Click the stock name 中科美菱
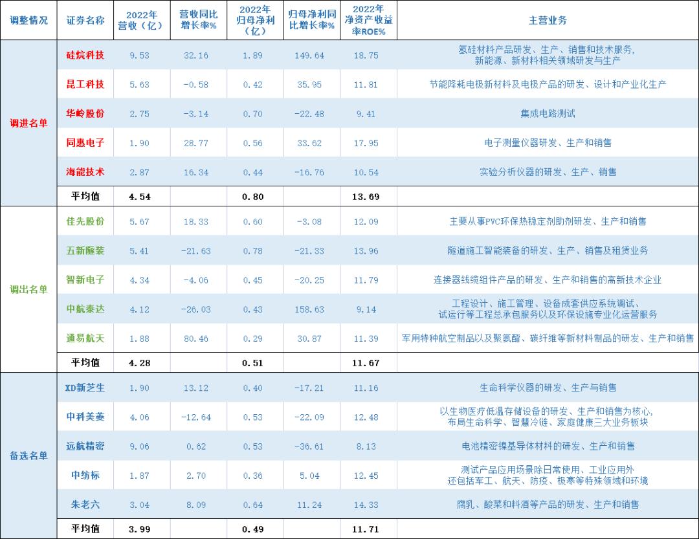This screenshot has width=699, height=539. (85, 417)
